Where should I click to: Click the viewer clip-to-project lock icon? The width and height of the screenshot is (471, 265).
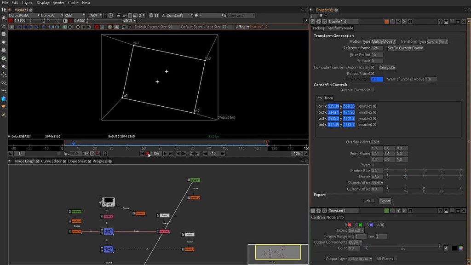point(106,15)
